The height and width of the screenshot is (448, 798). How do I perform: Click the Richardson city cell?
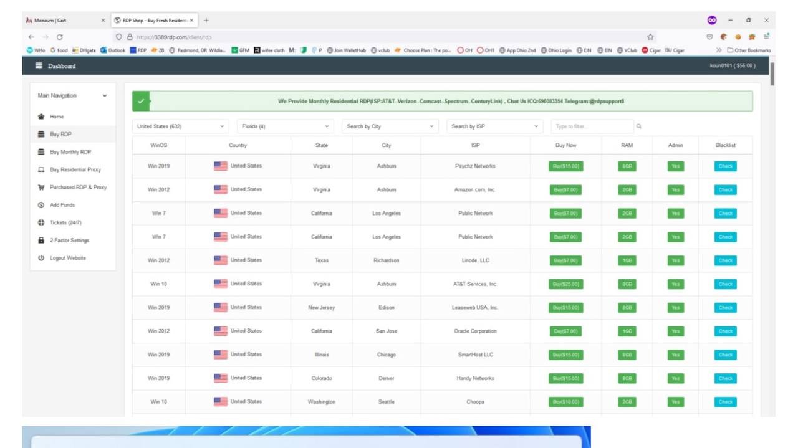click(387, 260)
